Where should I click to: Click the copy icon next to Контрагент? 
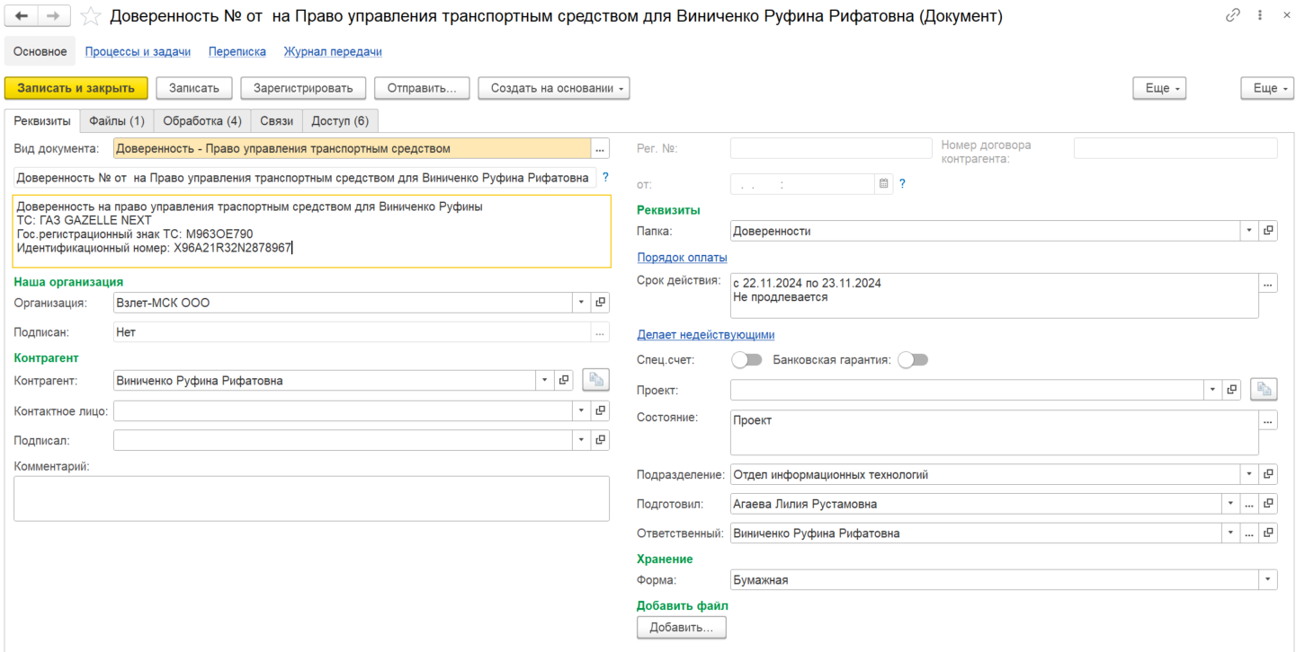point(595,380)
